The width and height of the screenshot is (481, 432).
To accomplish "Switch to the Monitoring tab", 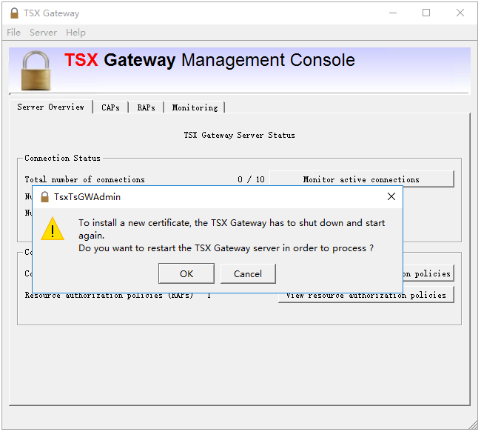I will [195, 107].
